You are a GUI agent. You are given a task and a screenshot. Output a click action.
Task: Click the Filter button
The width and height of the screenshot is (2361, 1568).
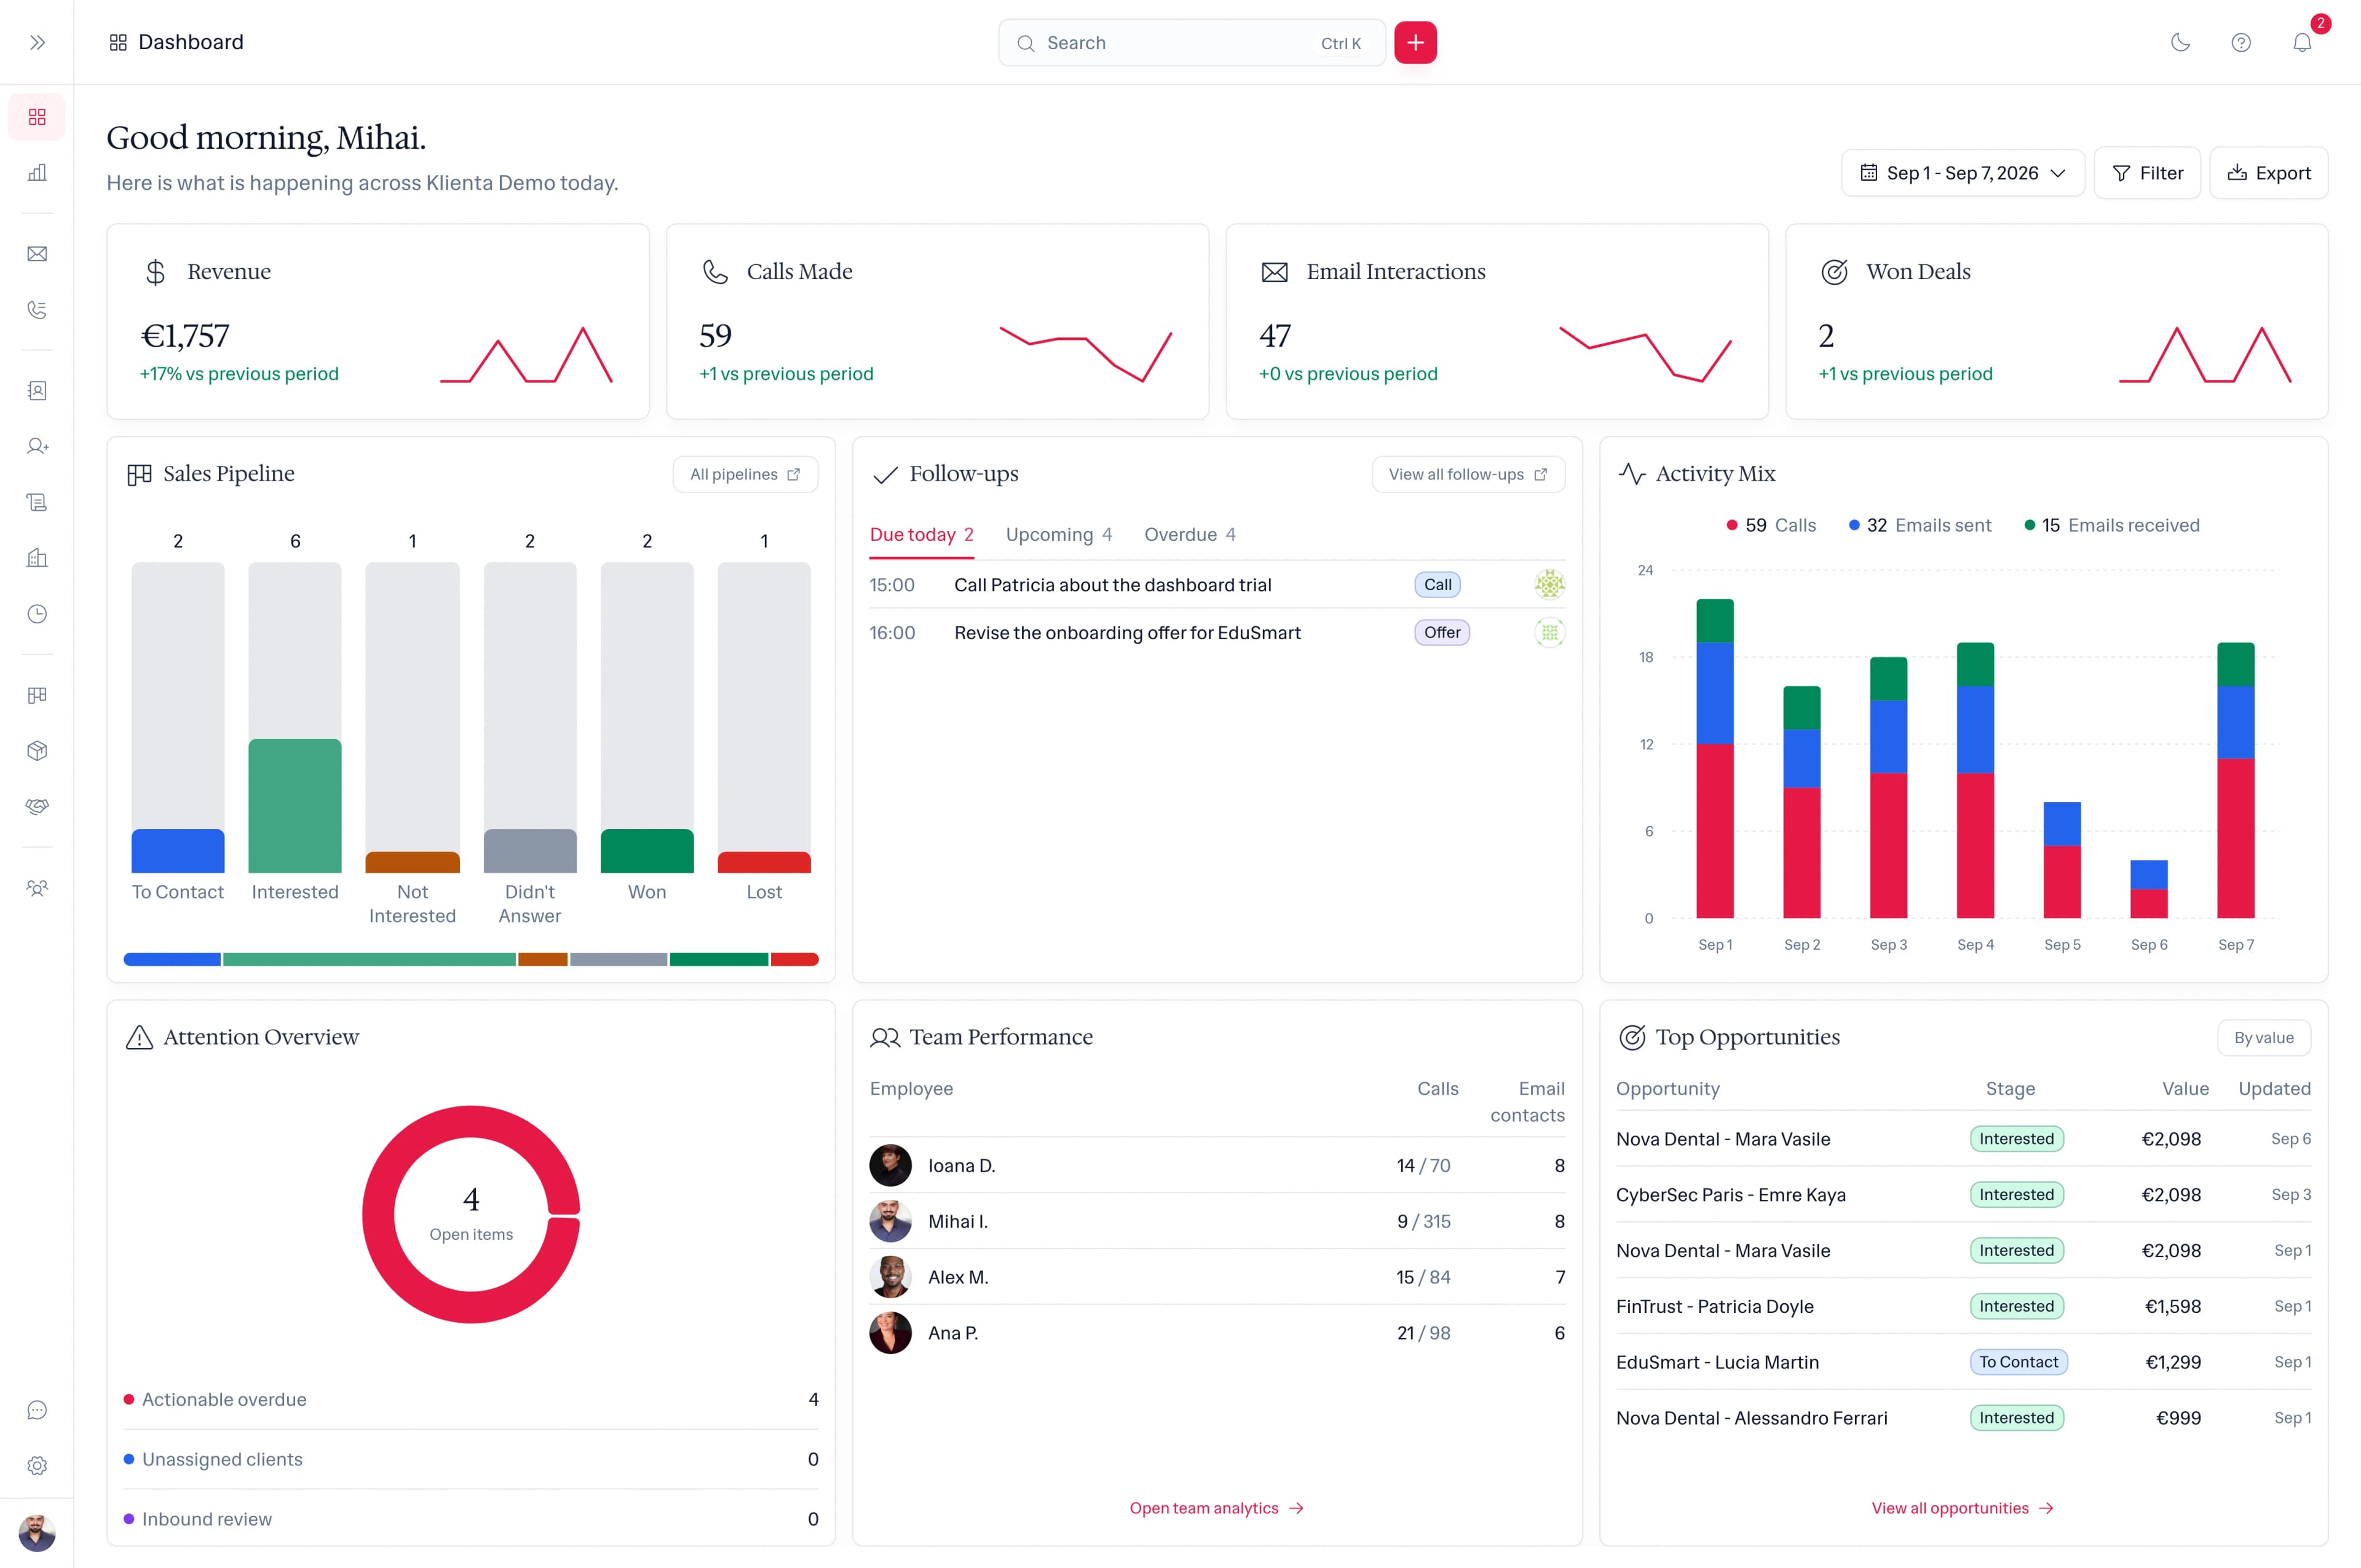coord(2147,173)
